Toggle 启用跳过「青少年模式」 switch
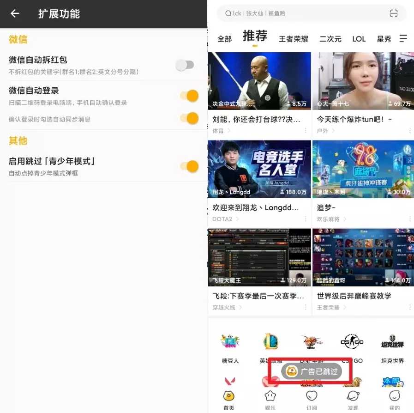This screenshot has height=413, width=414. [x=189, y=166]
